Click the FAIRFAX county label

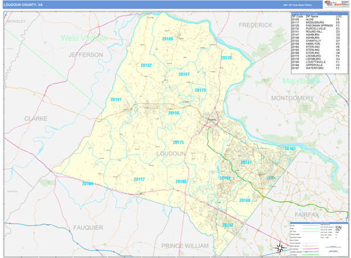point(307,215)
